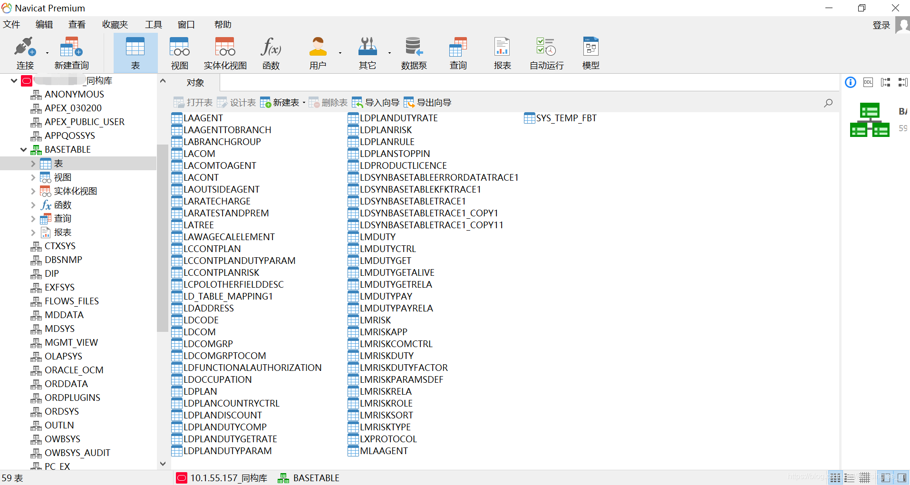This screenshot has height=485, width=910.
Task: Click Open Table (打开表) button
Action: pyautogui.click(x=193, y=103)
